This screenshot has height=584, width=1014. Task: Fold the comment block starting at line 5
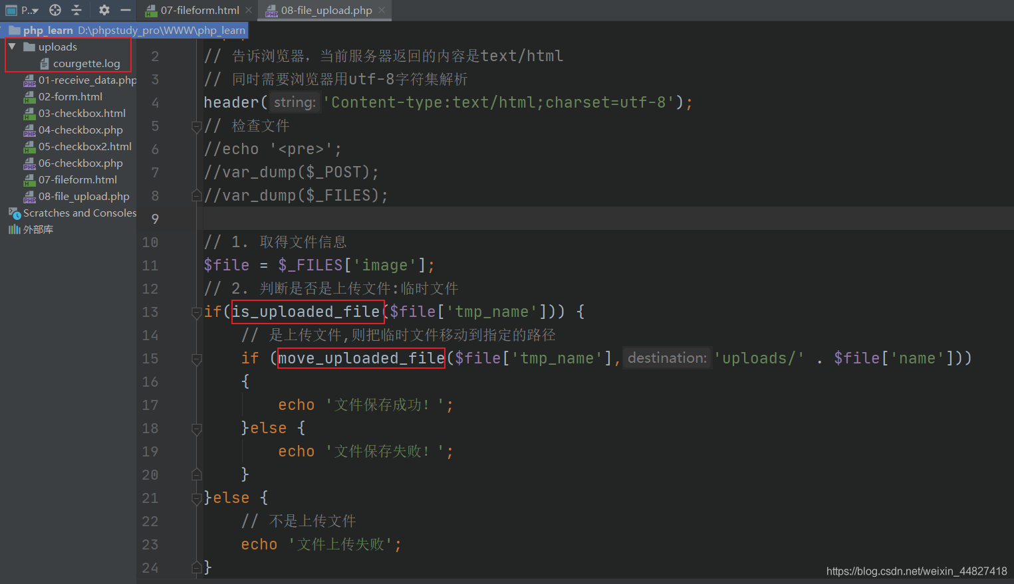tap(197, 126)
